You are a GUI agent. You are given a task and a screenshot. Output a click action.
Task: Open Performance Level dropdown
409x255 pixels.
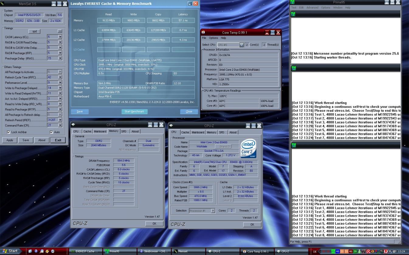pos(60,83)
